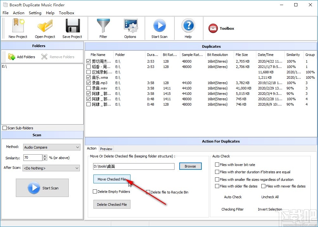Check the 录音.wav file checkbox
Viewport: 318px width, 227px height.
[88, 88]
